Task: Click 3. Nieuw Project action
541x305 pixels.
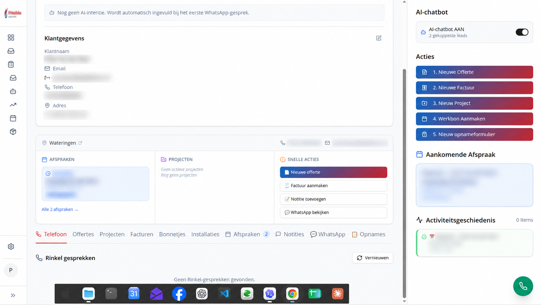Action: [474, 103]
